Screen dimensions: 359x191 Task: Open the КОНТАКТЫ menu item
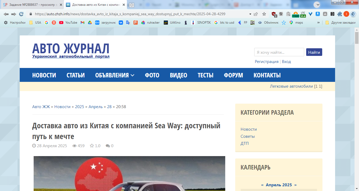pos(267,75)
